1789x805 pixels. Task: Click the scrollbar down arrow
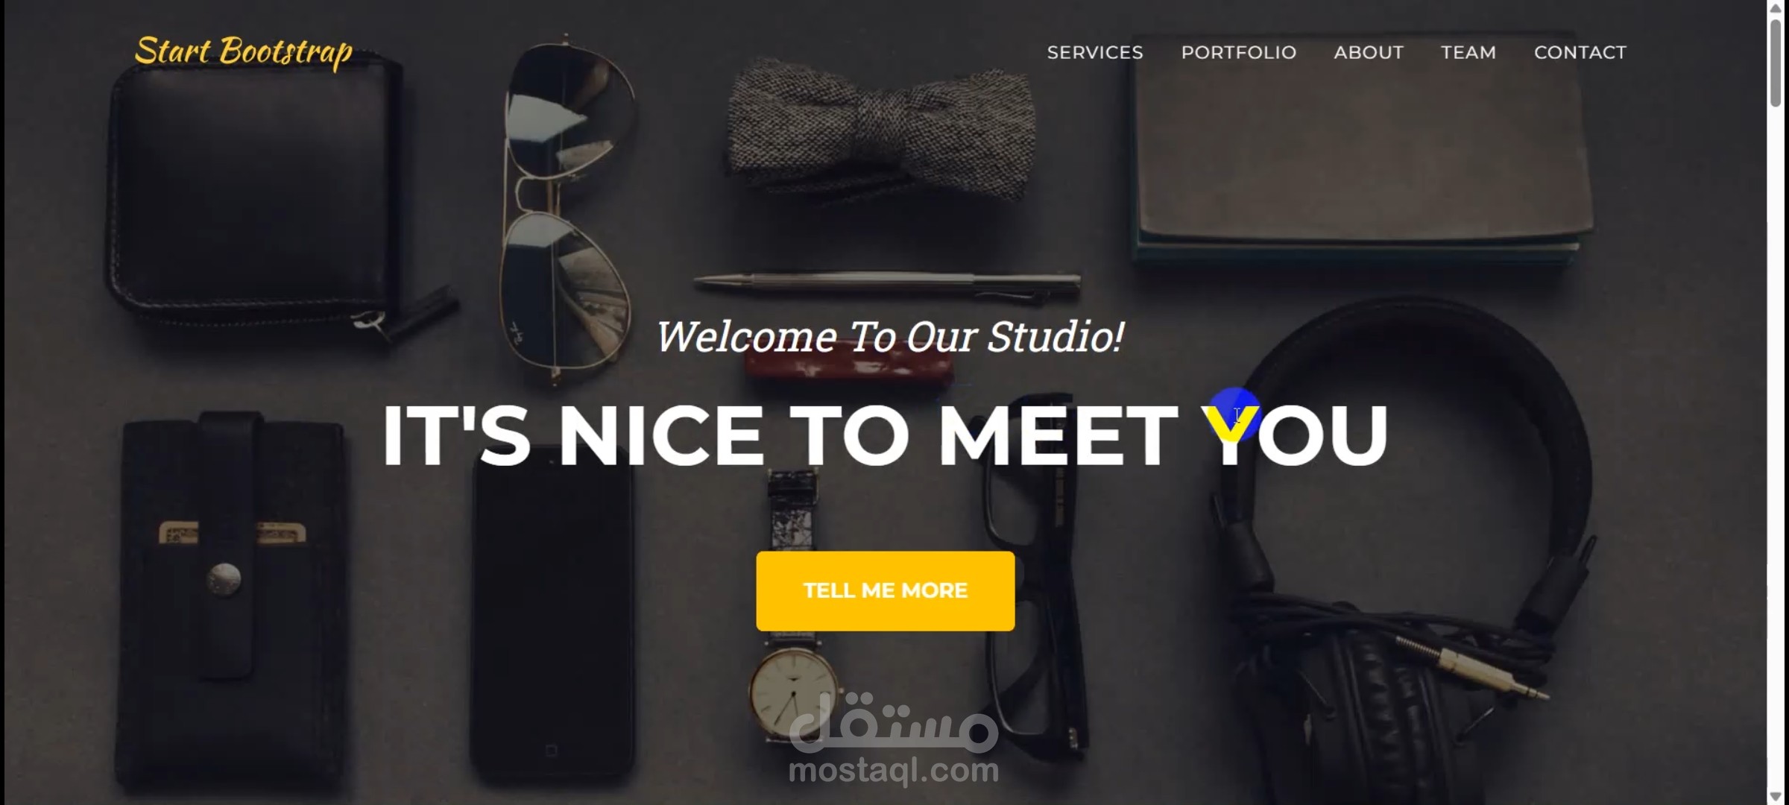(1777, 797)
